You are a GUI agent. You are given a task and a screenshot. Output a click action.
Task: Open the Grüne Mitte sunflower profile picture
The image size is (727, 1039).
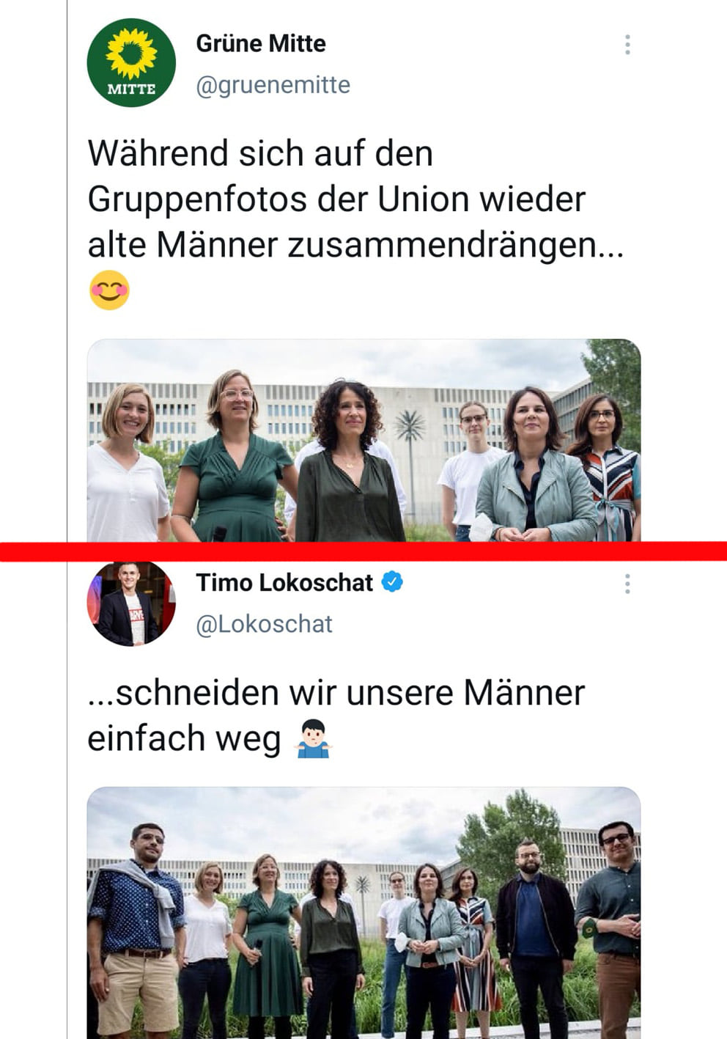tap(131, 62)
